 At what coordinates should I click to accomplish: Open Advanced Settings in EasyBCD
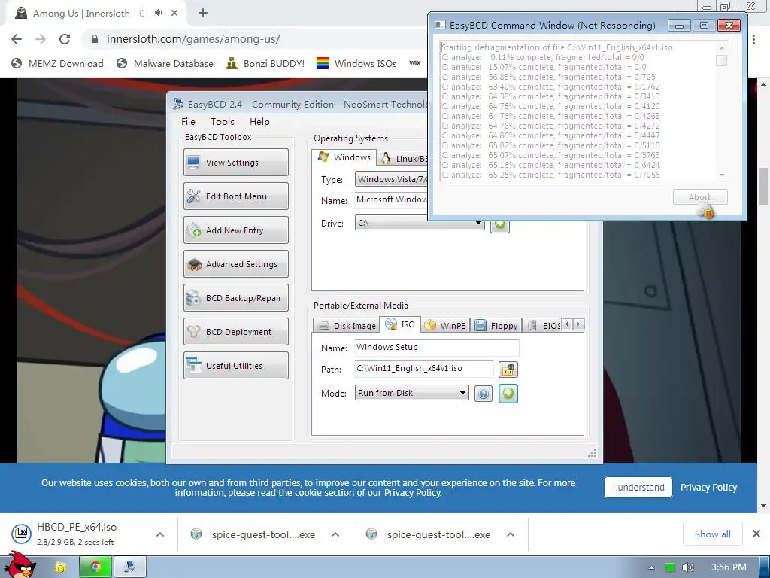point(235,264)
